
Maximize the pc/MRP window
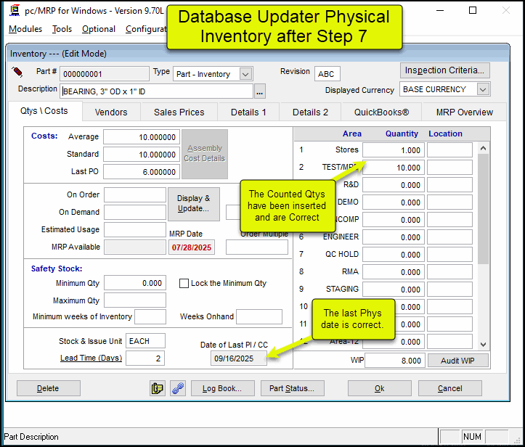473,11
